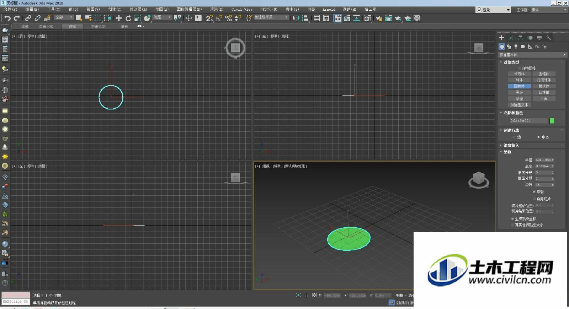Open the 创建选择集 named selection dropdown
The width and height of the screenshot is (569, 309).
coord(271,17)
